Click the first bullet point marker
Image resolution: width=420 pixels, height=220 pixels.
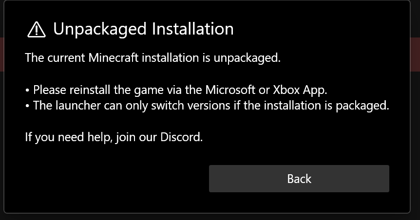28,91
